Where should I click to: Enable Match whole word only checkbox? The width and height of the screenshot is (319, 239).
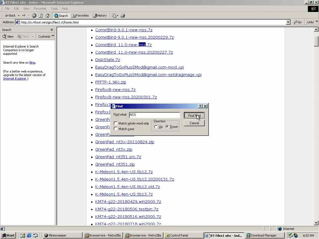(115, 123)
